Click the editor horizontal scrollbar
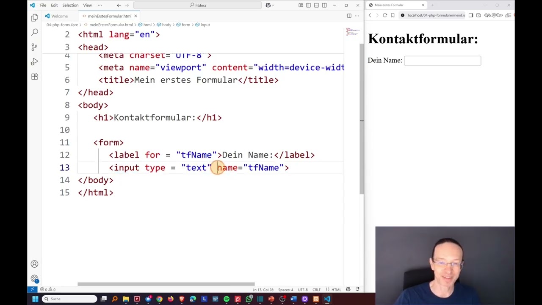 [166, 284]
